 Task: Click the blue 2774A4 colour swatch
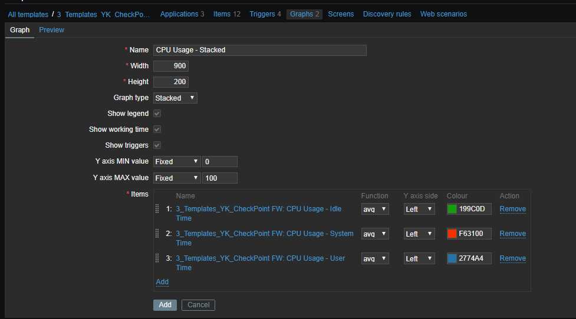click(452, 258)
